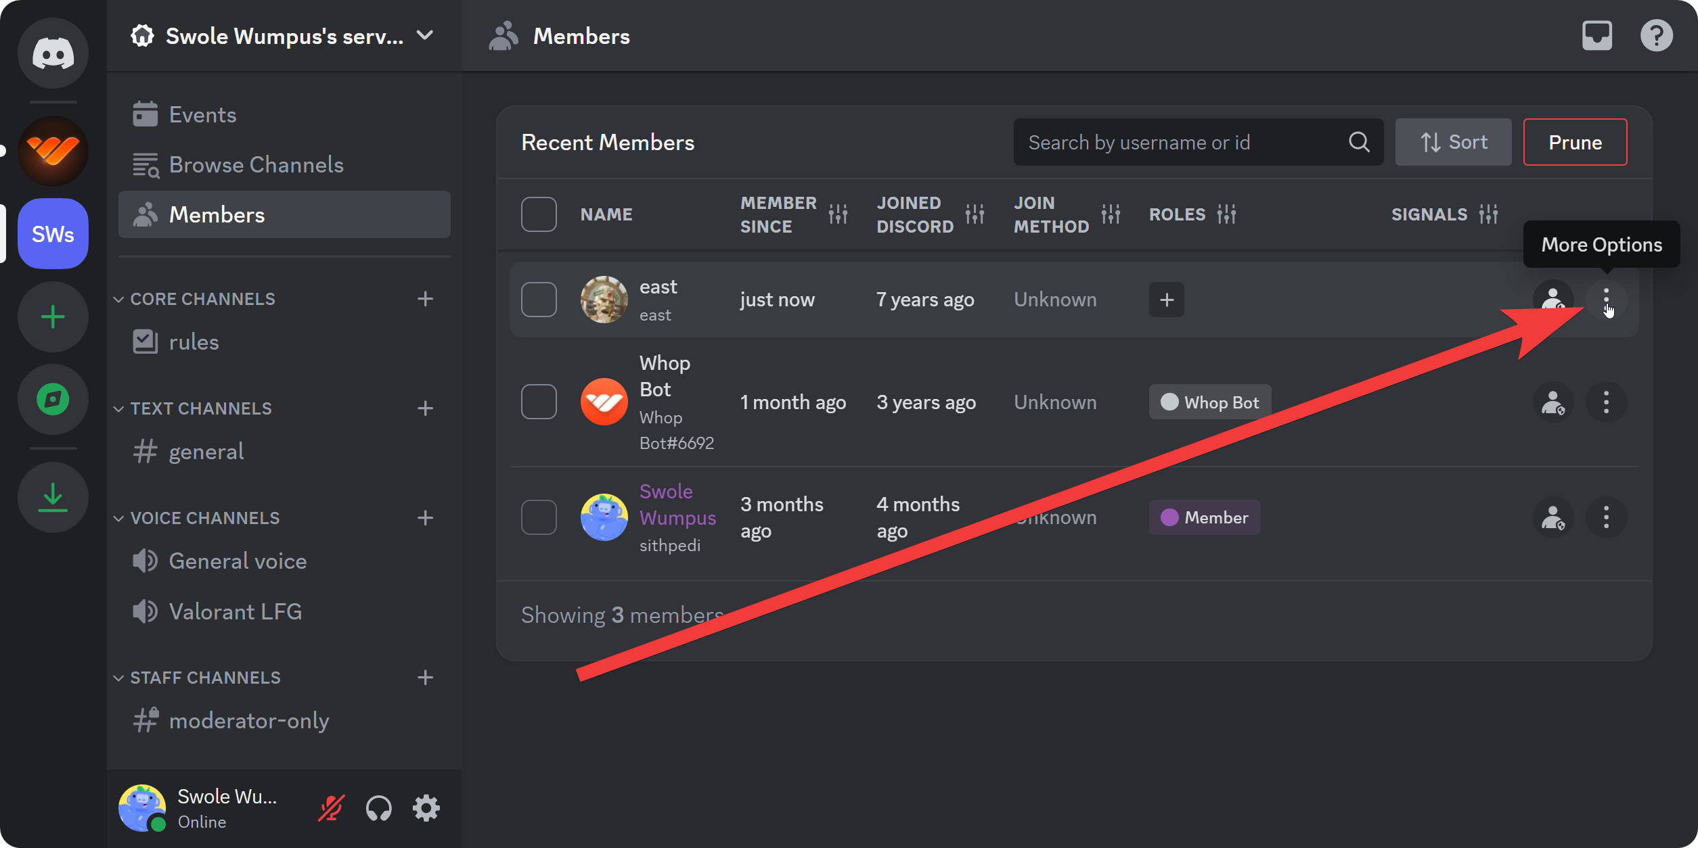
Task: Open User Settings with the gear icon
Action: (426, 807)
